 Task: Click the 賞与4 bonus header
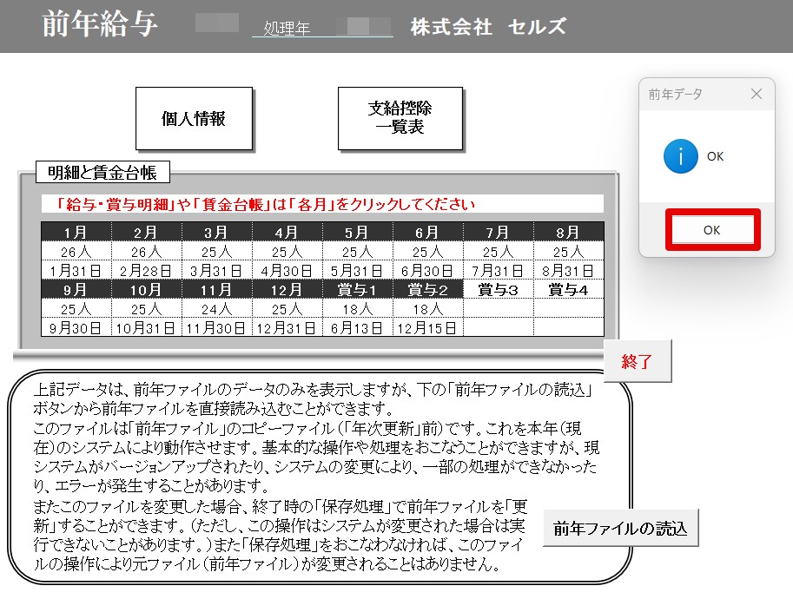(568, 290)
